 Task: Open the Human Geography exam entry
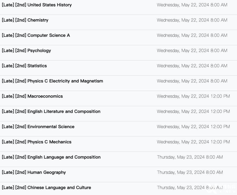(x=34, y=173)
